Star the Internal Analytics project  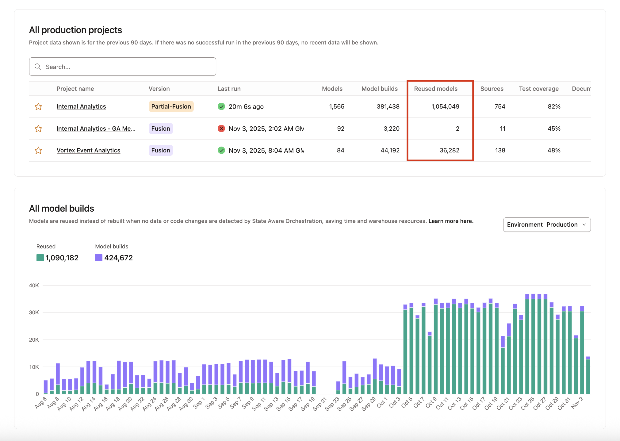pyautogui.click(x=38, y=106)
